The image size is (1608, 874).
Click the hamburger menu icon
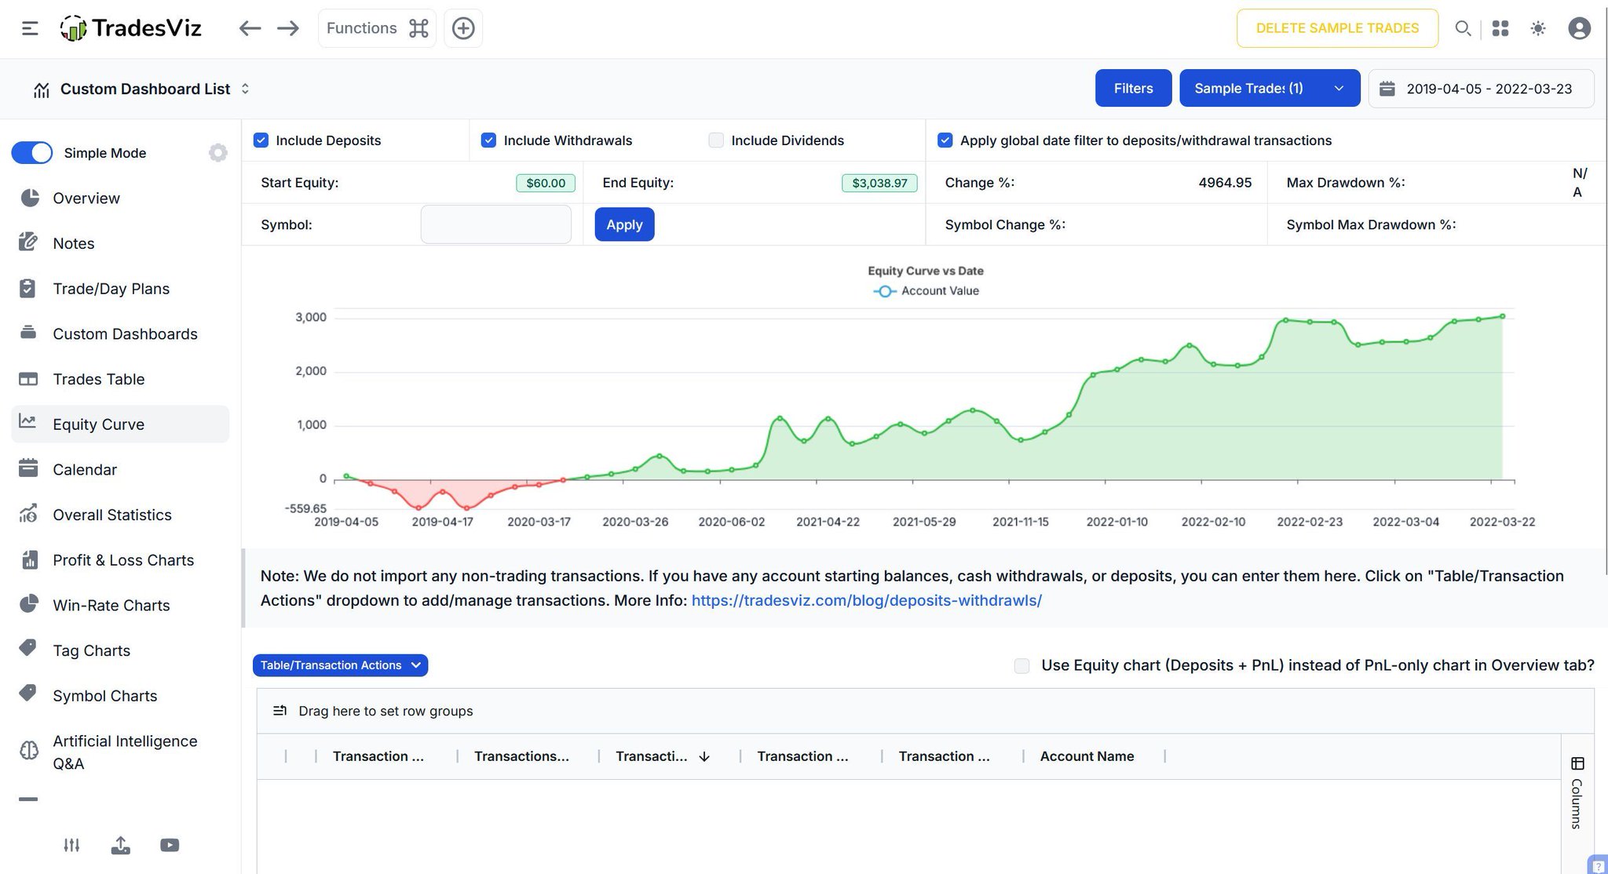(30, 28)
